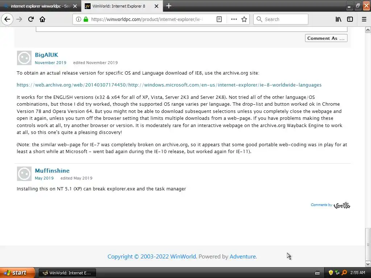Click the orange magnifier tray icon
The height and width of the screenshot is (278, 371).
[x=344, y=273]
